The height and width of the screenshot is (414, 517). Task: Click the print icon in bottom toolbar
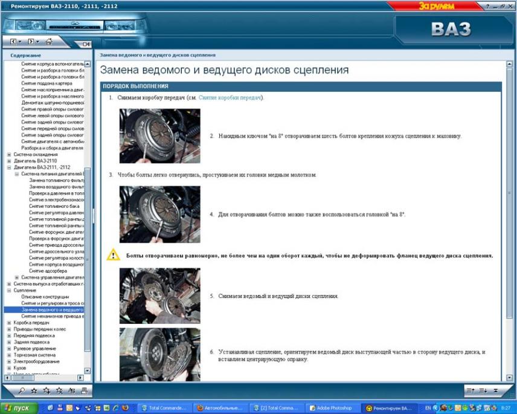(85, 391)
